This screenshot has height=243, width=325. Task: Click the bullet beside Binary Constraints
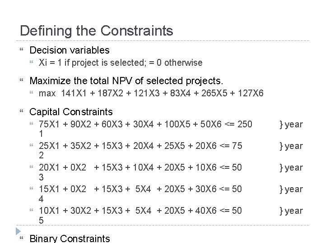[x=18, y=237]
